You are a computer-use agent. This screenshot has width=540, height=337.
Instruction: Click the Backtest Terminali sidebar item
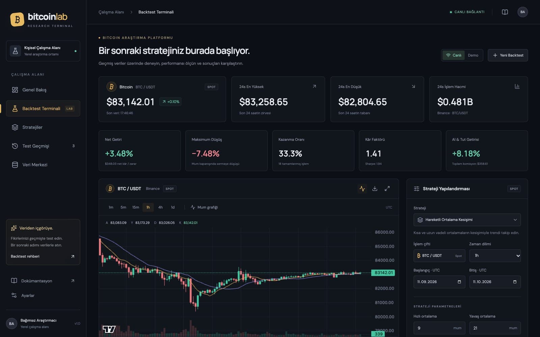point(43,109)
